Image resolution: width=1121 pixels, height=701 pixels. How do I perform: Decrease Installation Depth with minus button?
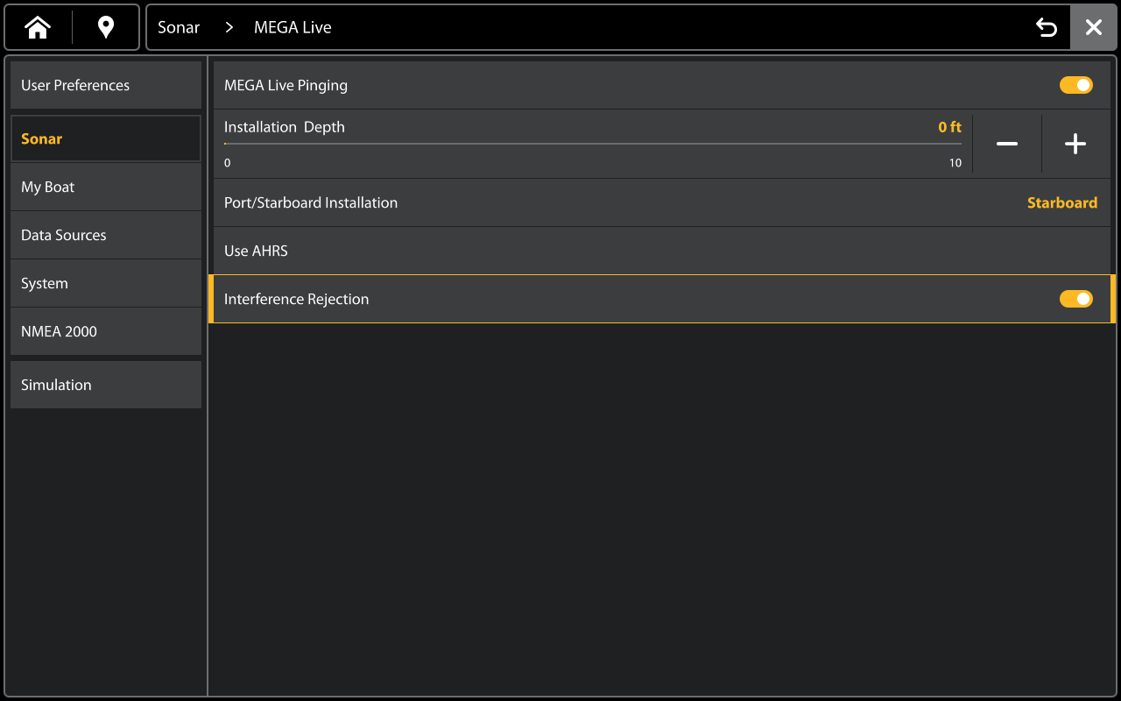tap(1007, 144)
